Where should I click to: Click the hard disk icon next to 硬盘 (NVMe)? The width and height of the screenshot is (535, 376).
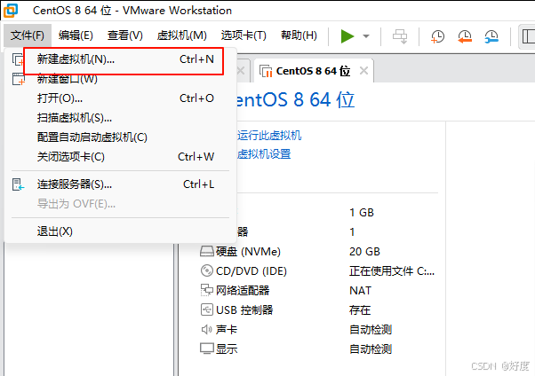point(207,251)
